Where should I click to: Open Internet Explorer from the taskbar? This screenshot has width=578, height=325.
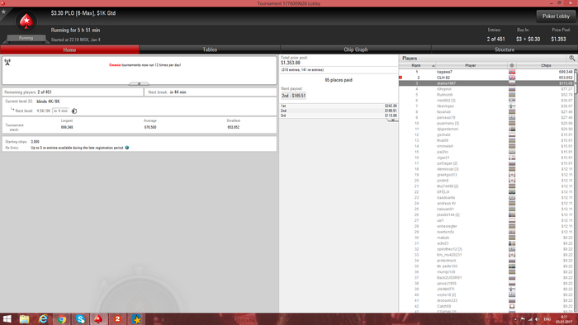click(x=43, y=319)
